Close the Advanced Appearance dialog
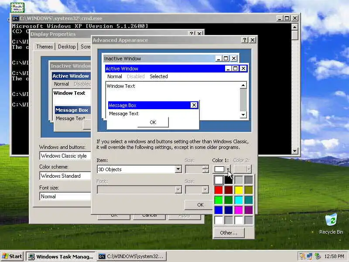 [x=253, y=40]
